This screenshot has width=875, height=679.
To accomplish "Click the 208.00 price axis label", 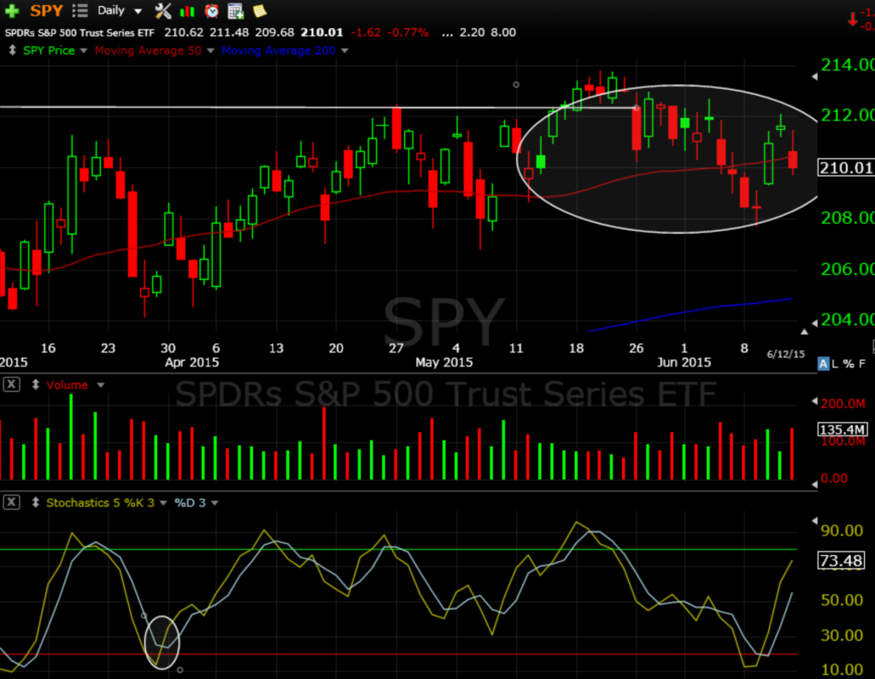I will click(x=847, y=218).
